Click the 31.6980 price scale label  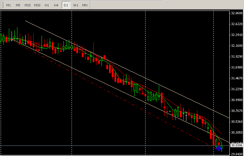tap(237, 67)
